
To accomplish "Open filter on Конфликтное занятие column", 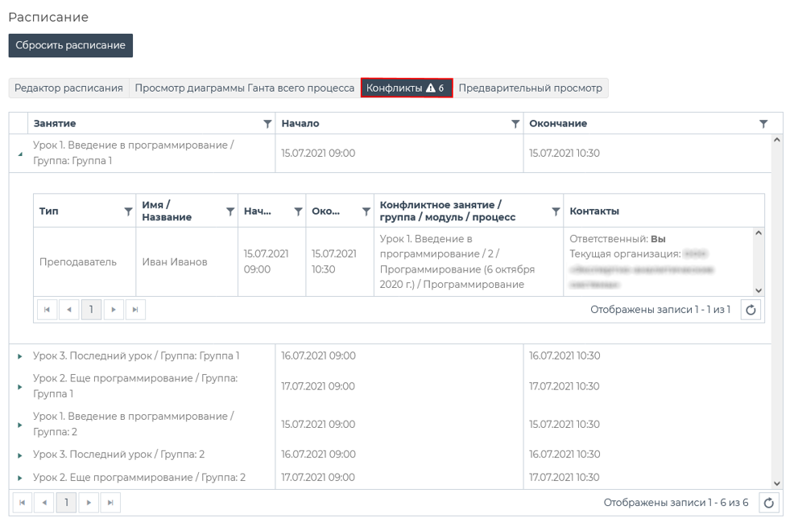I will tap(556, 212).
